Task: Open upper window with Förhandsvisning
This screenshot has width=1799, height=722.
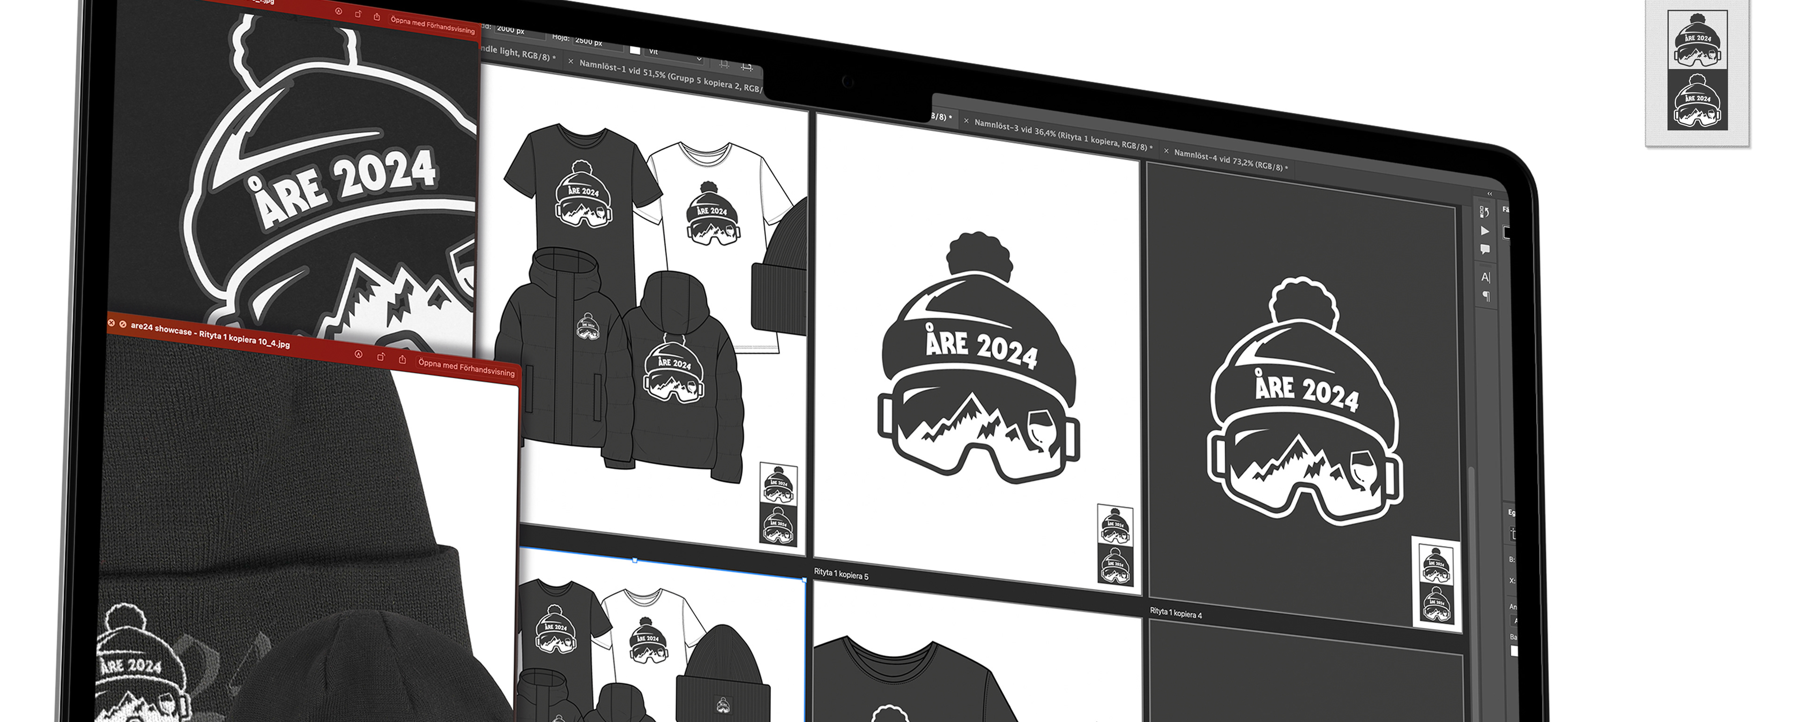Action: click(x=432, y=25)
